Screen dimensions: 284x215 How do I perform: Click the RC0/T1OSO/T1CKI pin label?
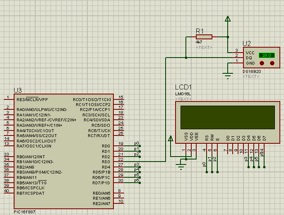click(92, 100)
